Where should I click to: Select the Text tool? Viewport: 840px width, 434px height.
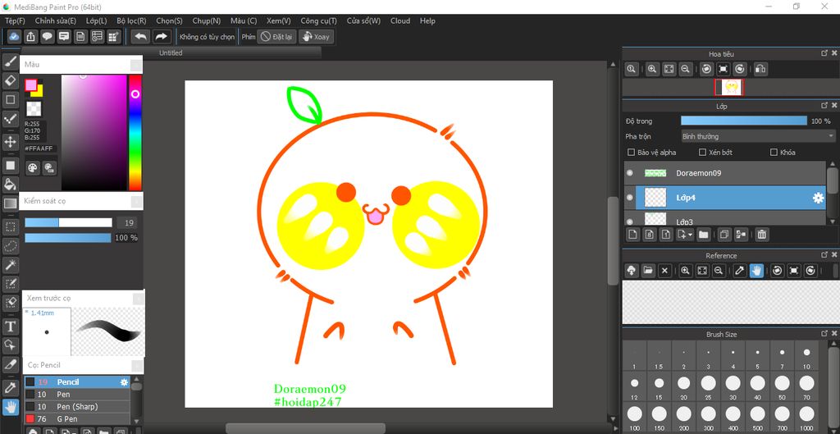(11, 326)
